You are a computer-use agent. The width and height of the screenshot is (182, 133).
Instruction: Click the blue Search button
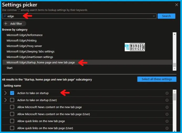pos(167,16)
